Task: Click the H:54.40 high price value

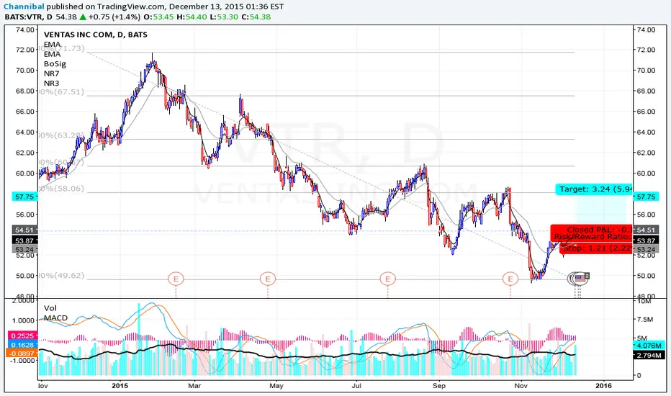Action: [192, 17]
